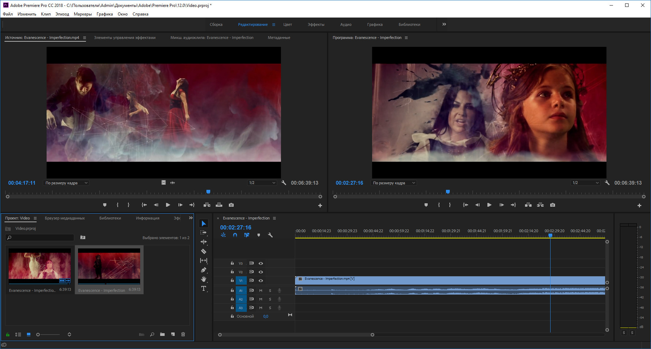
Task: Expand Project panel tabs overflow chevron
Action: (x=191, y=218)
